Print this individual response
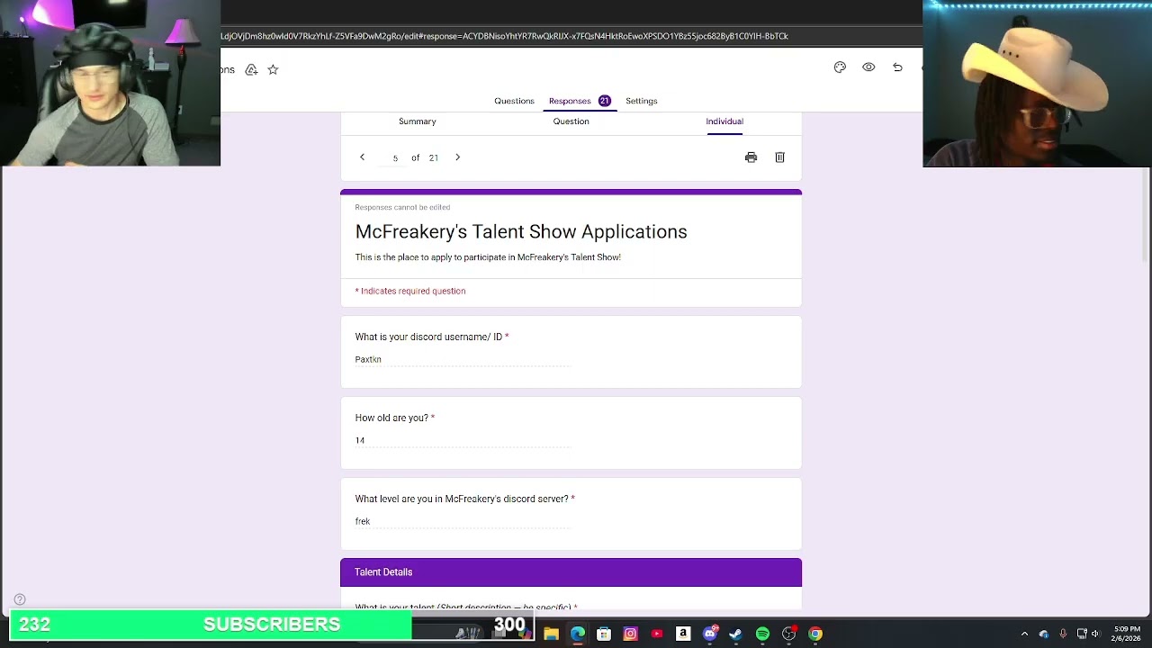Screen dimensions: 1152x648 (751, 157)
